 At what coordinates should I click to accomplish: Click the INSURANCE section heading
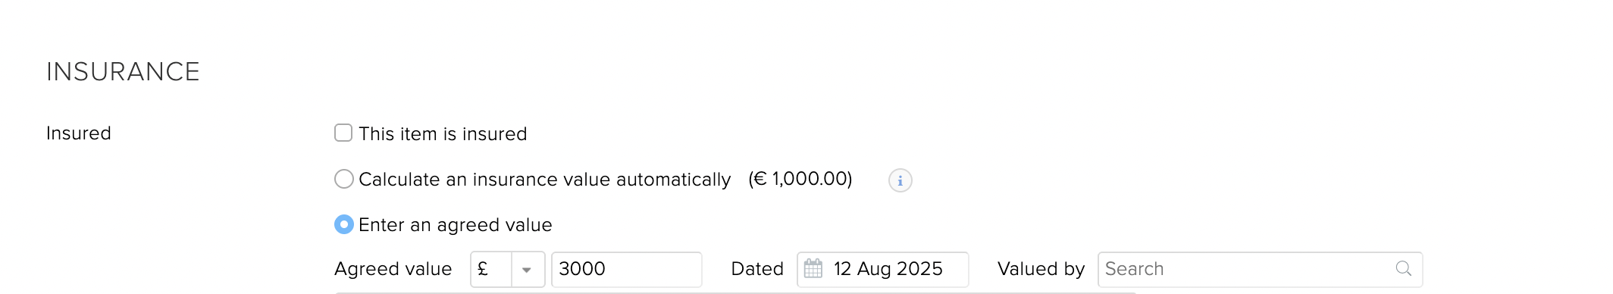click(x=123, y=72)
